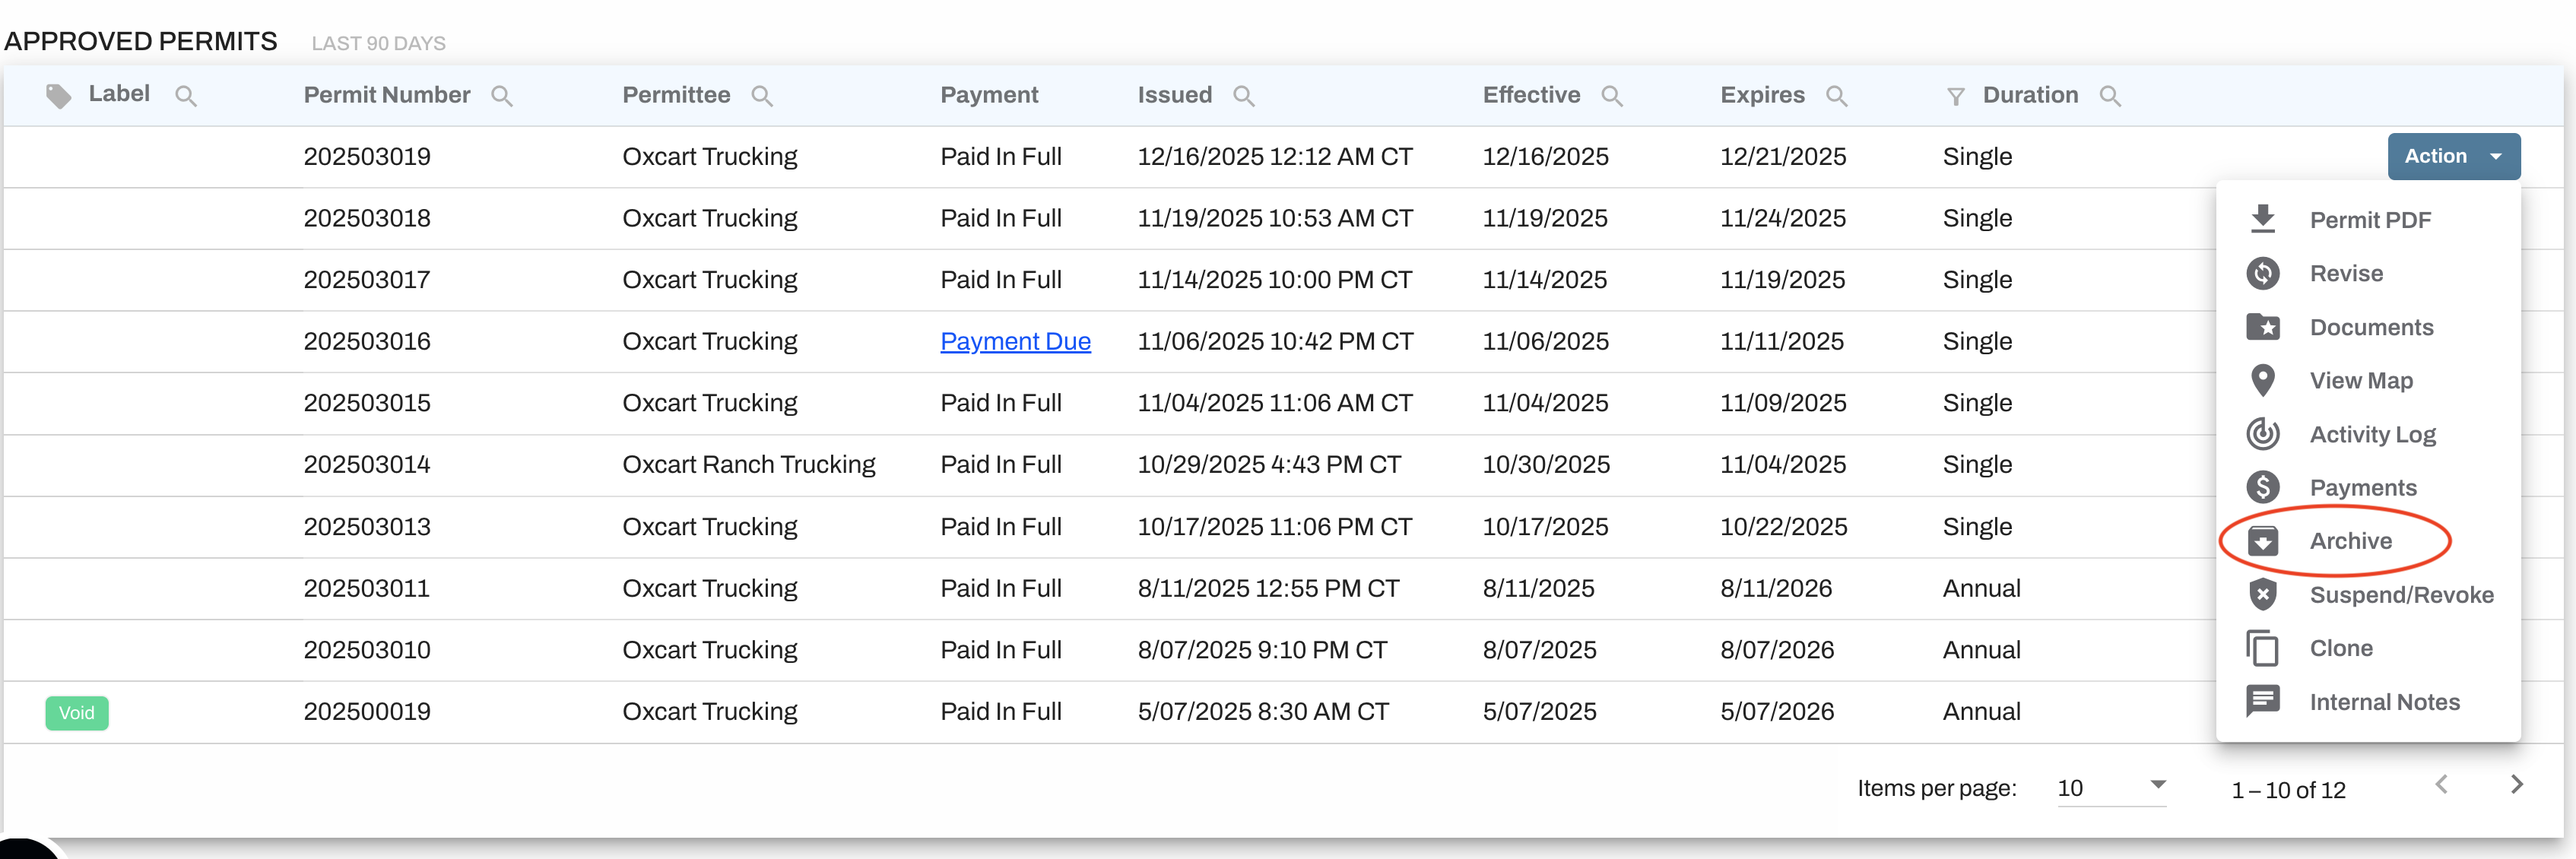Click the APPROVED PERMITS heading
The image size is (2576, 859).
[x=141, y=41]
